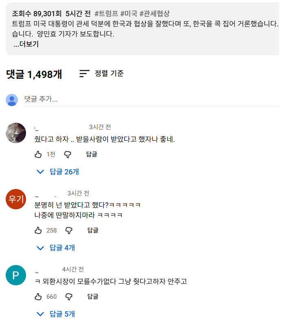Open the orange 우기 profile avatar
288x326 pixels.
click(16, 199)
